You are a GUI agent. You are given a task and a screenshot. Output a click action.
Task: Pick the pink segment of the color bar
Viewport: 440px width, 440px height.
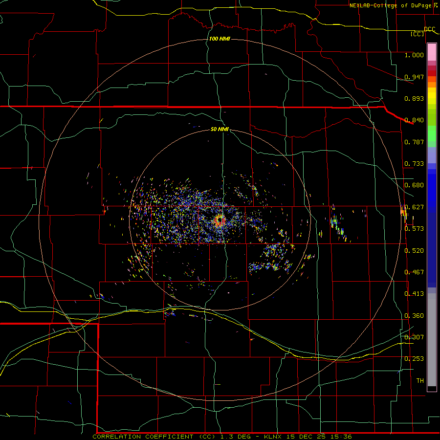pyautogui.click(x=432, y=52)
